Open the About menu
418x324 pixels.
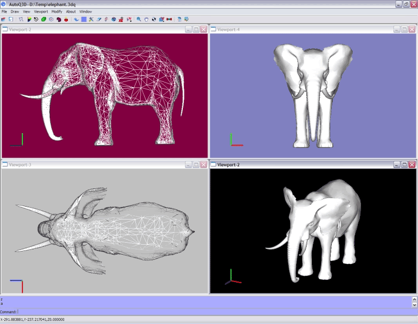pyautogui.click(x=71, y=11)
